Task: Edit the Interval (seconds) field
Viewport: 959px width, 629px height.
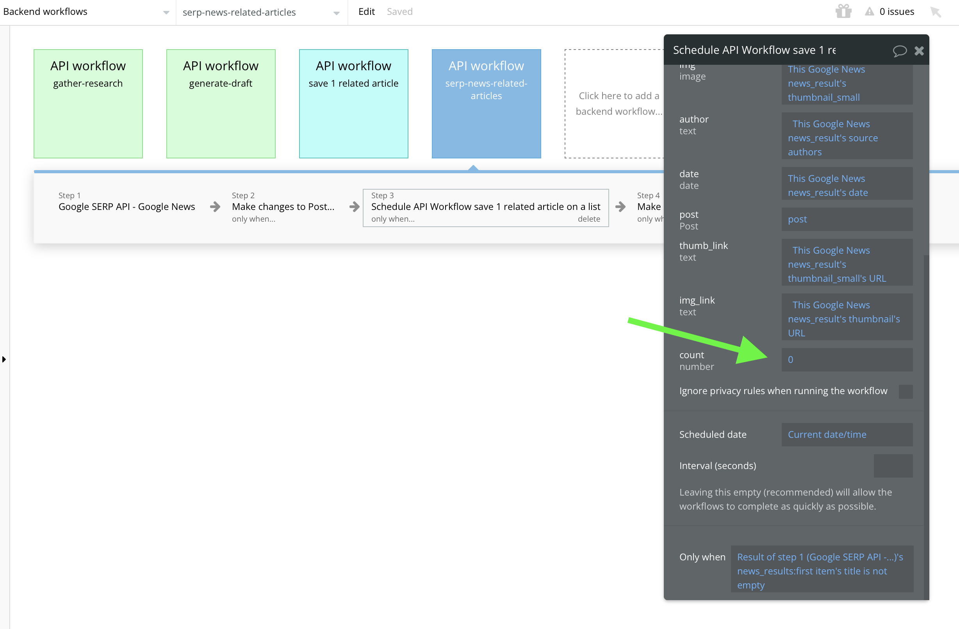Action: [893, 466]
